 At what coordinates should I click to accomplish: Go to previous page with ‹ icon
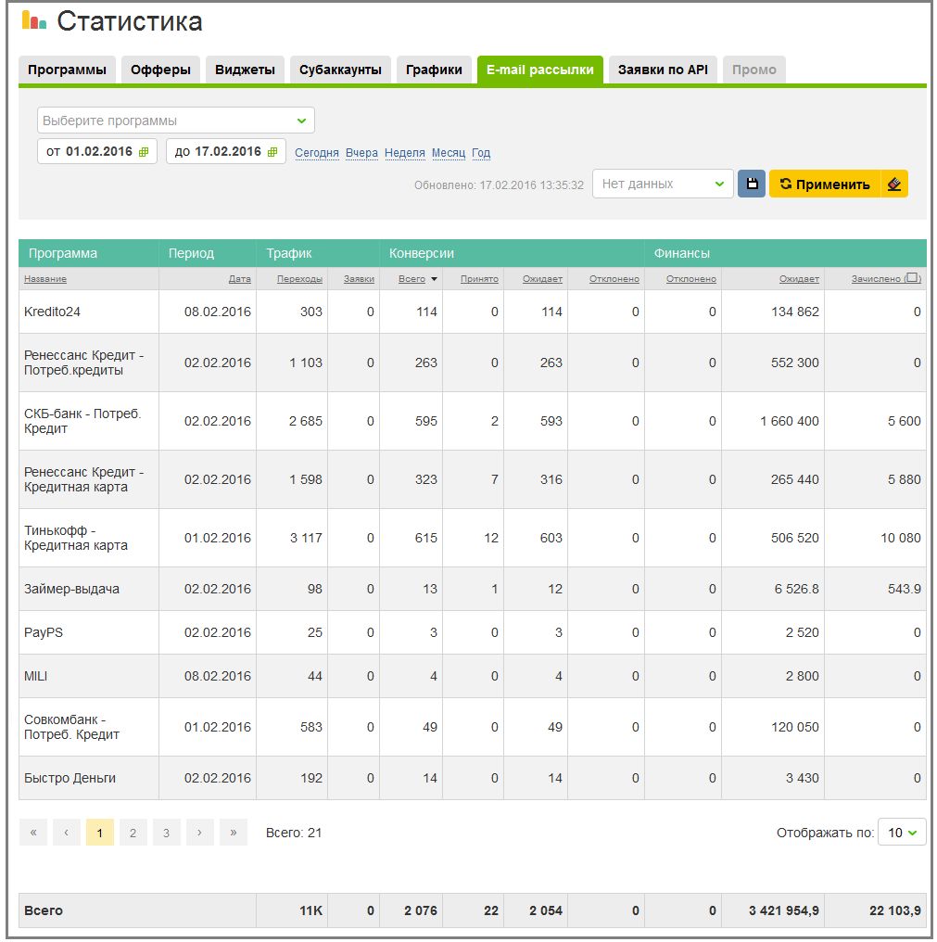click(x=67, y=833)
